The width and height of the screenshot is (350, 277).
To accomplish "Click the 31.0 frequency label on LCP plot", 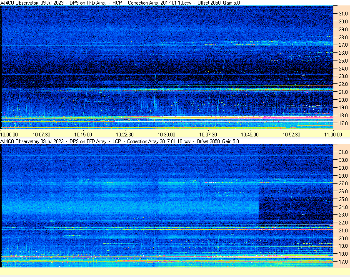I will click(x=343, y=152).
